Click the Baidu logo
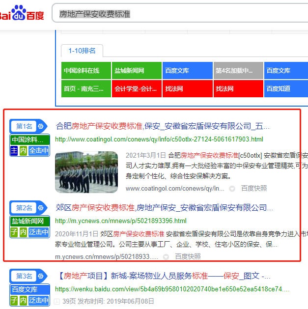The width and height of the screenshot is (308, 309). (22, 13)
